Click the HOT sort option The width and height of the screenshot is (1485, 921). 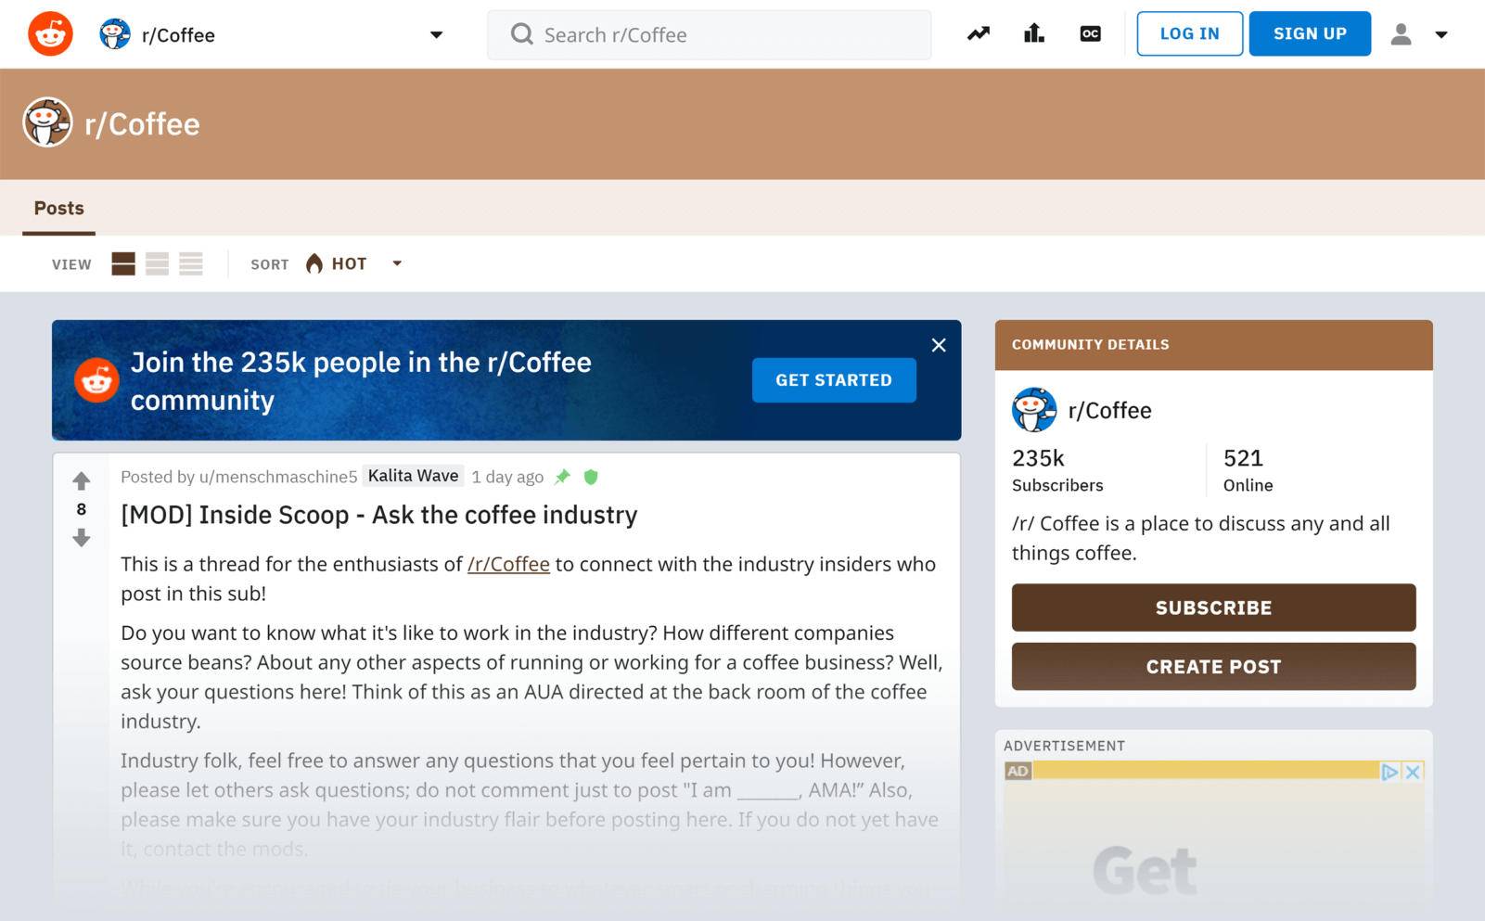337,263
